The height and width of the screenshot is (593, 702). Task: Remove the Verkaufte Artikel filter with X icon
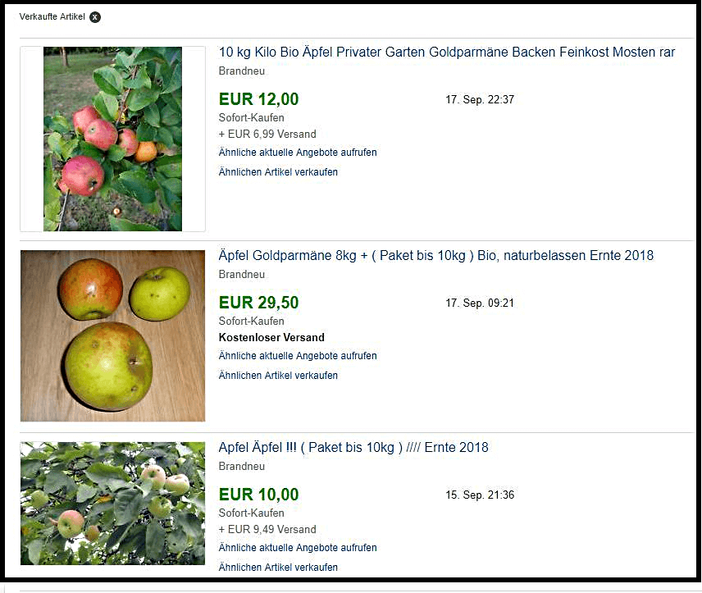point(95,17)
